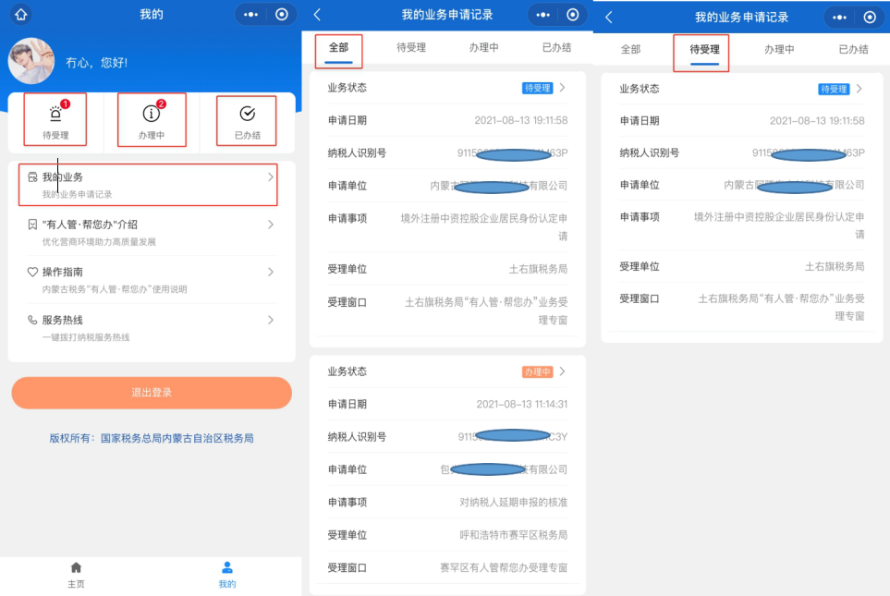
Task: Expand chevron beside 待受理 status in right screen
Action: pos(860,89)
